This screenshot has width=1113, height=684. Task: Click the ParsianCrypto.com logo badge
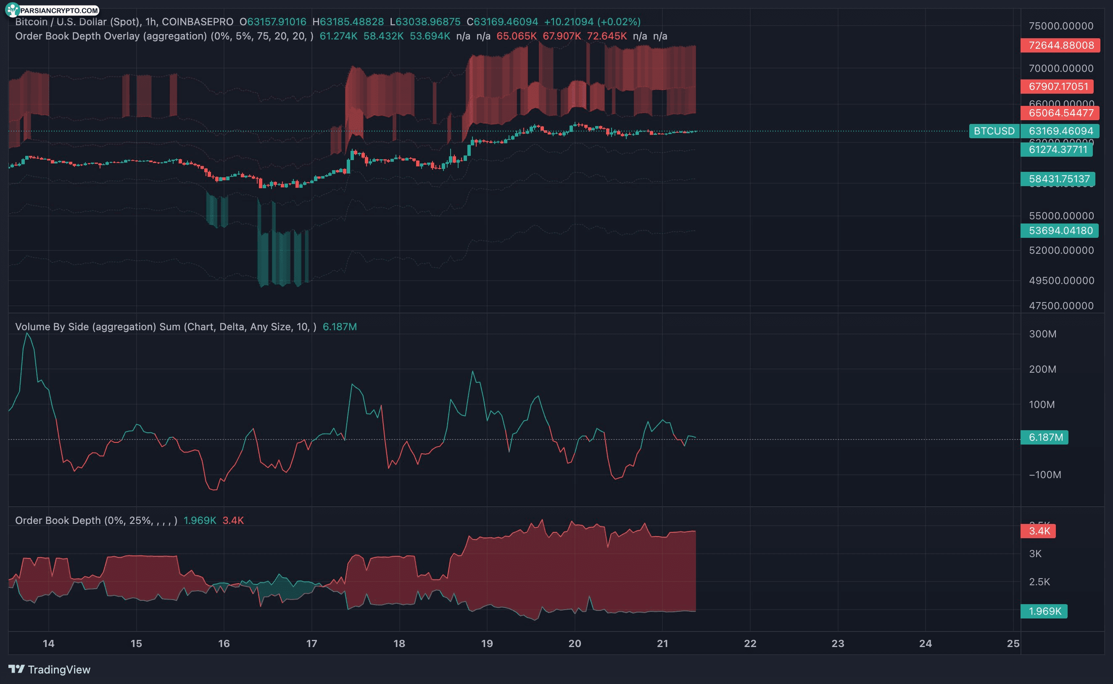[53, 10]
